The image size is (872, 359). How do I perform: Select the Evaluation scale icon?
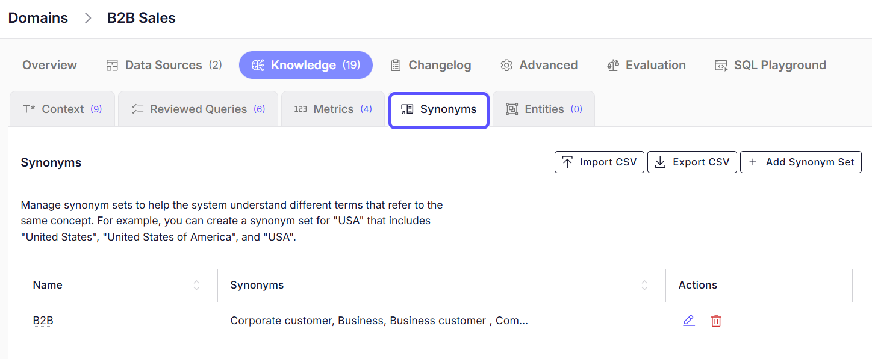pos(614,64)
